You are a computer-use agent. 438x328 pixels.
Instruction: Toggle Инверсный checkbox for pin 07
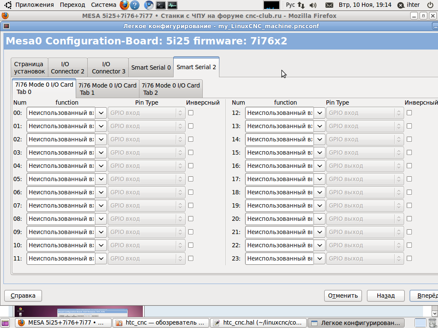[191, 205]
